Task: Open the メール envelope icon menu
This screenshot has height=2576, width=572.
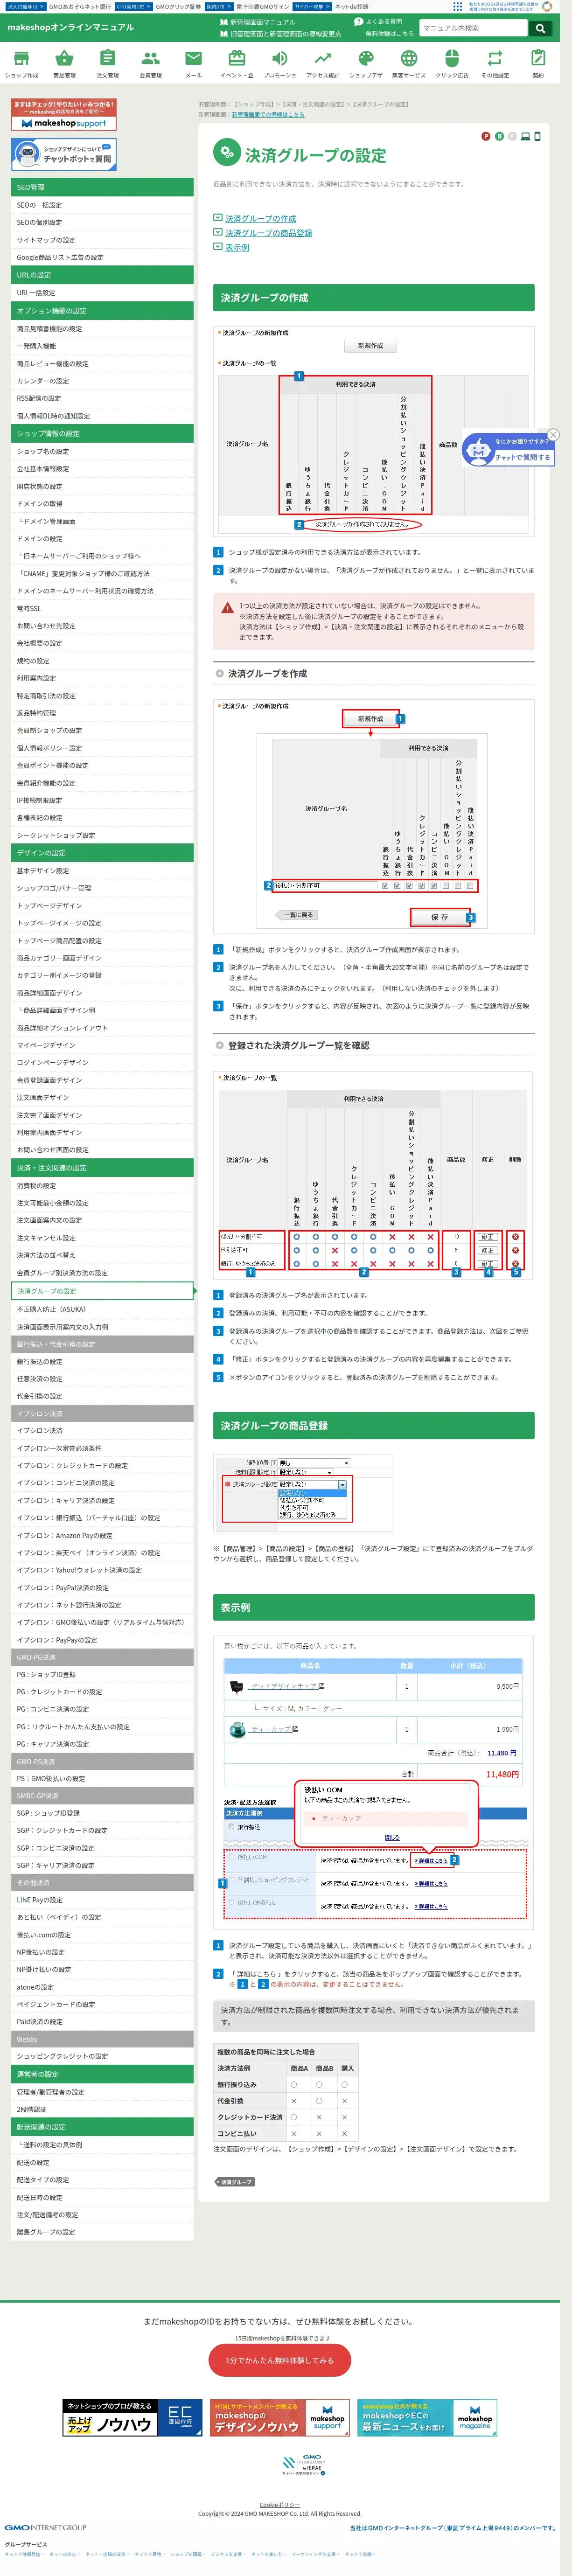Action: (193, 63)
